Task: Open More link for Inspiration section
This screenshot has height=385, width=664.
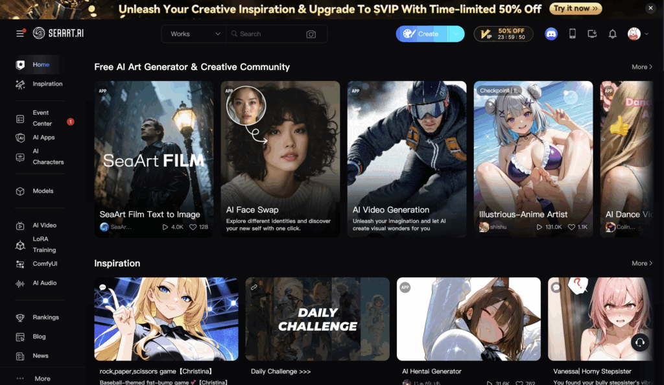Action: 642,263
